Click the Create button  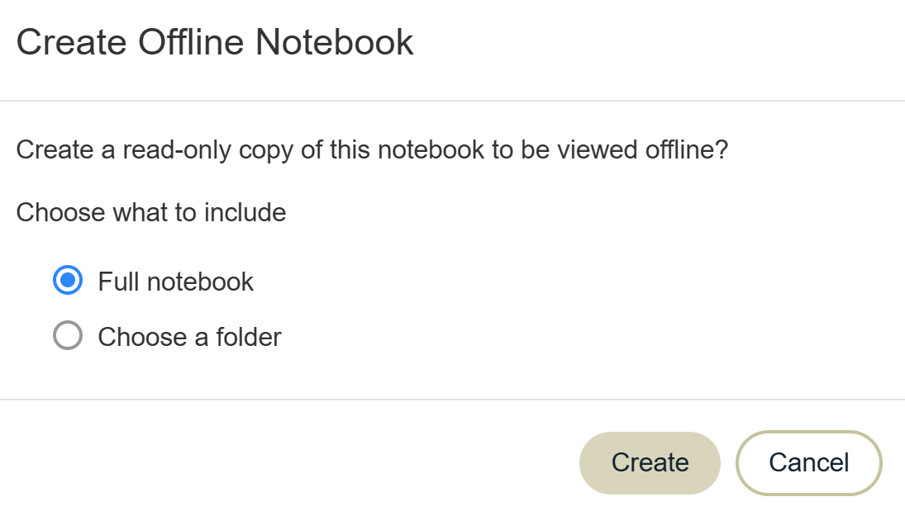pyautogui.click(x=650, y=462)
